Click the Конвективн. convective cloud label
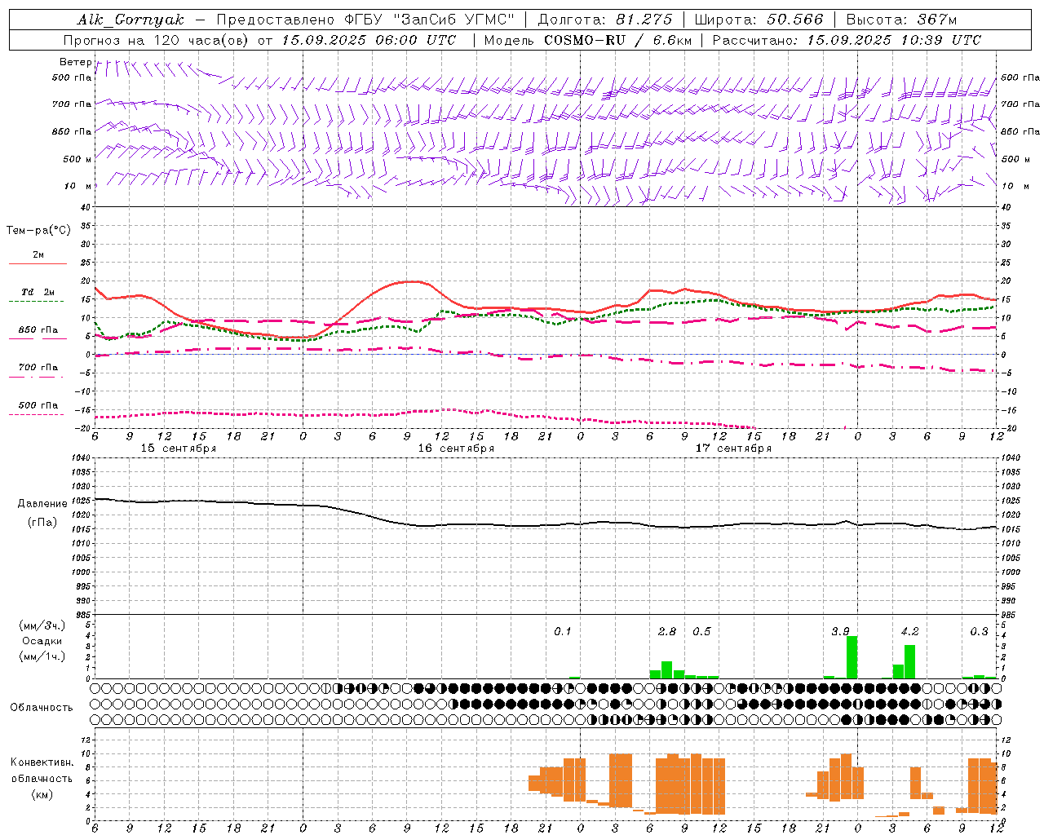 [42, 762]
